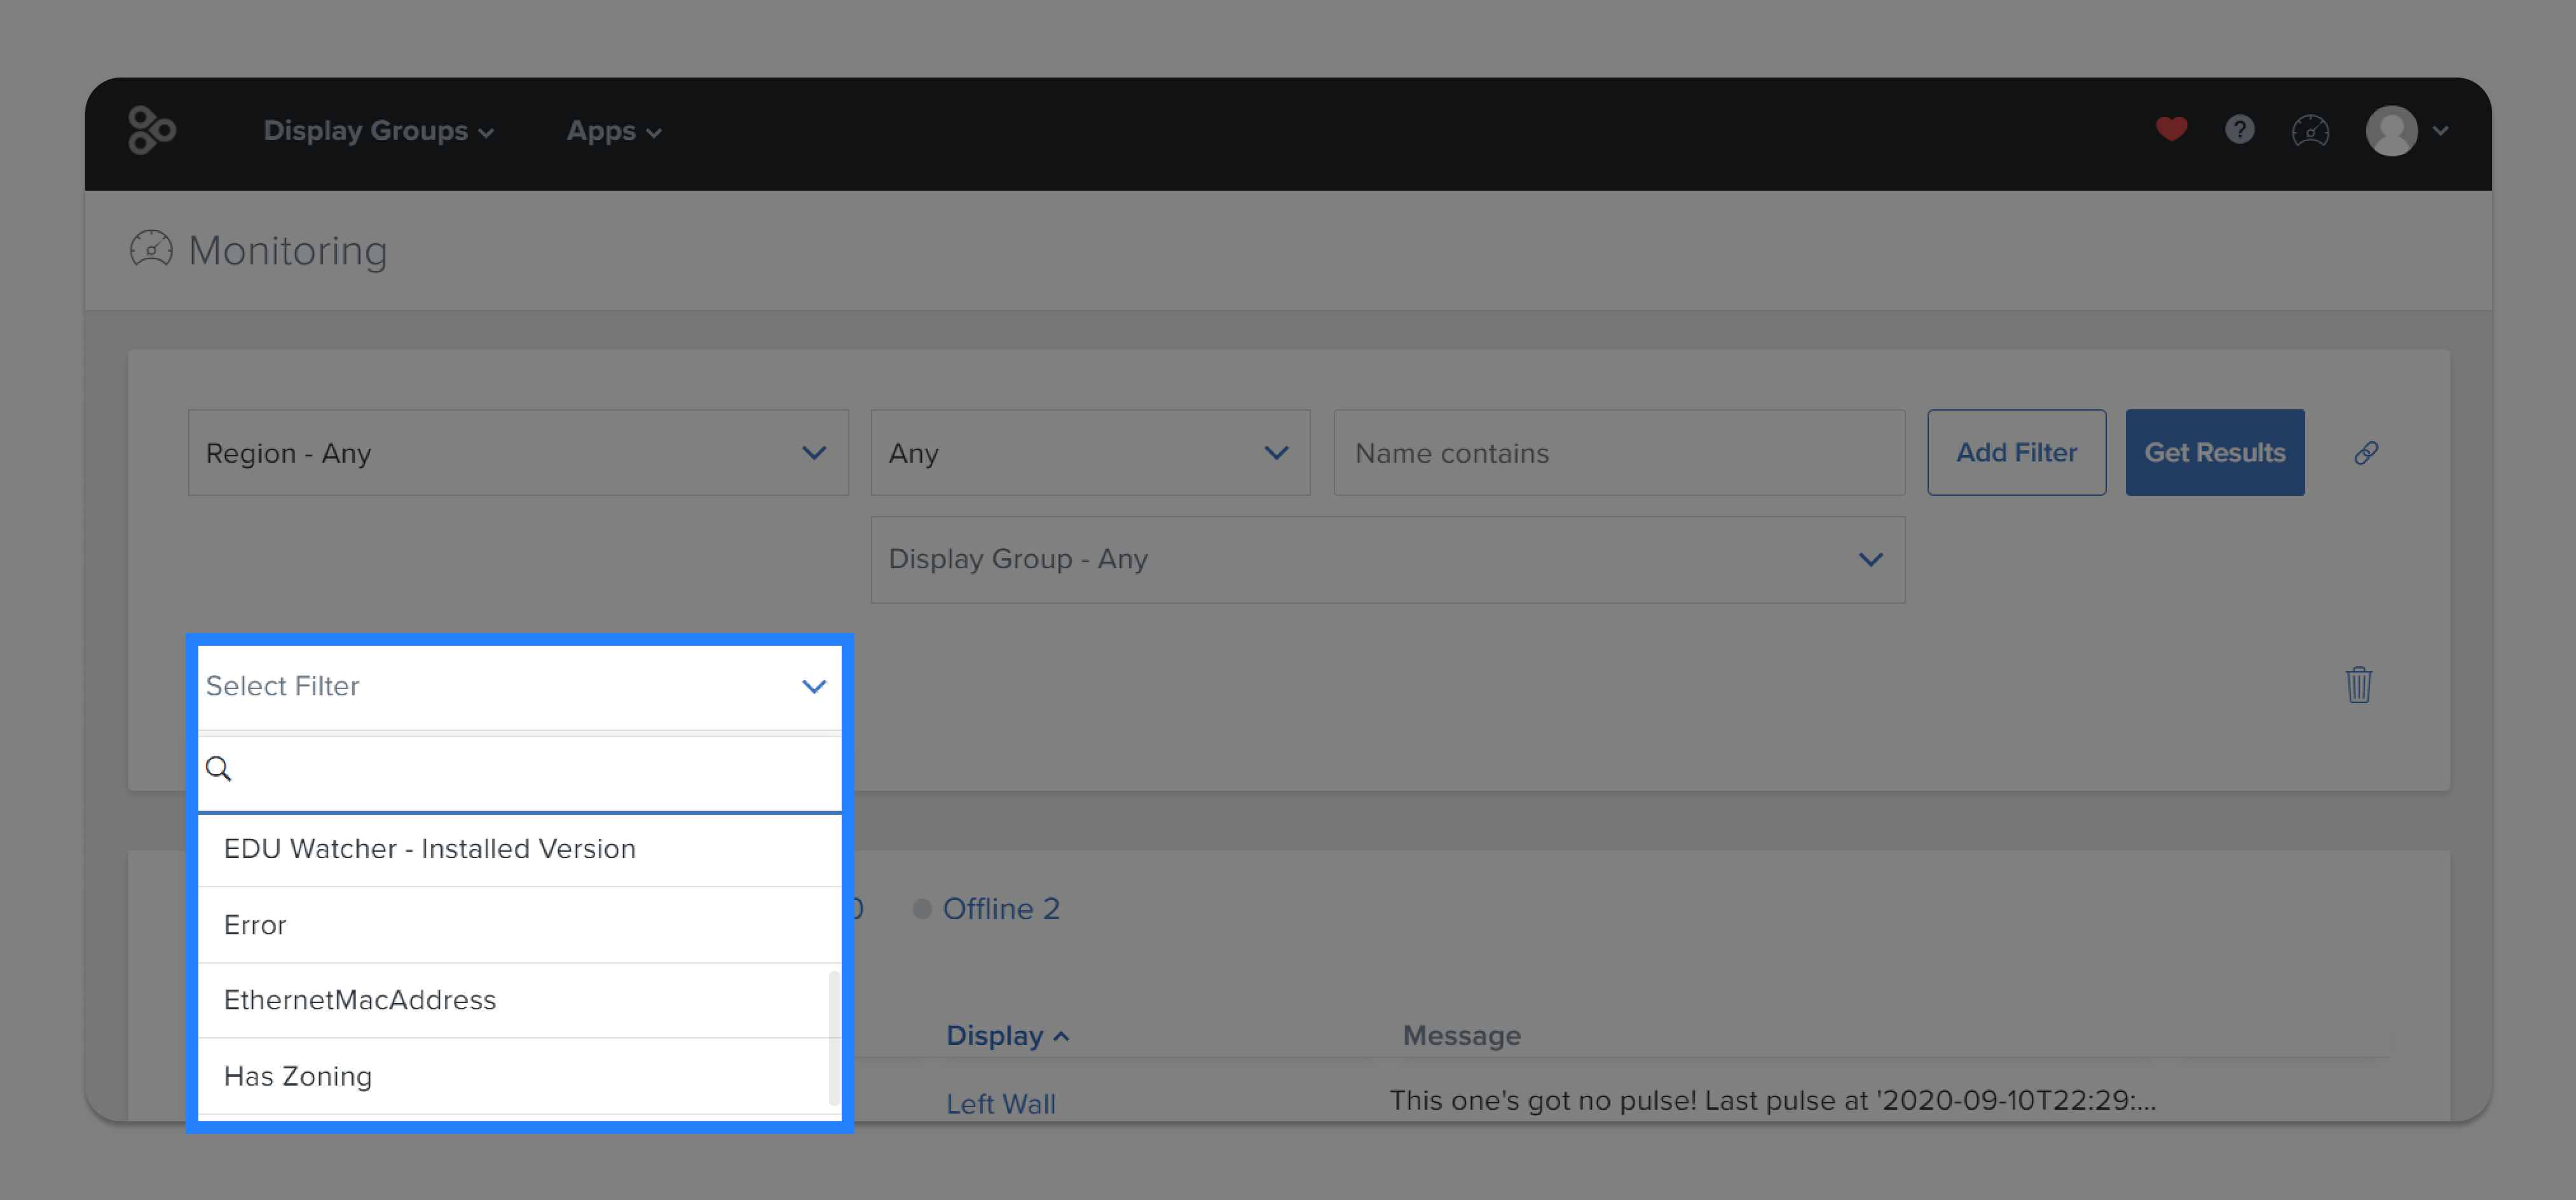
Task: Sort by the Display column header
Action: pos(1008,1036)
